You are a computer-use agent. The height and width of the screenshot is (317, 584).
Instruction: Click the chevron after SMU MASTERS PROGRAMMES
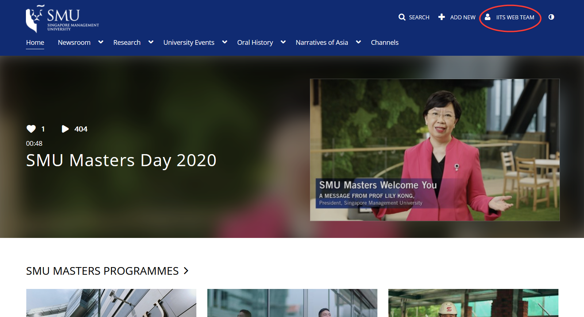pyautogui.click(x=186, y=271)
